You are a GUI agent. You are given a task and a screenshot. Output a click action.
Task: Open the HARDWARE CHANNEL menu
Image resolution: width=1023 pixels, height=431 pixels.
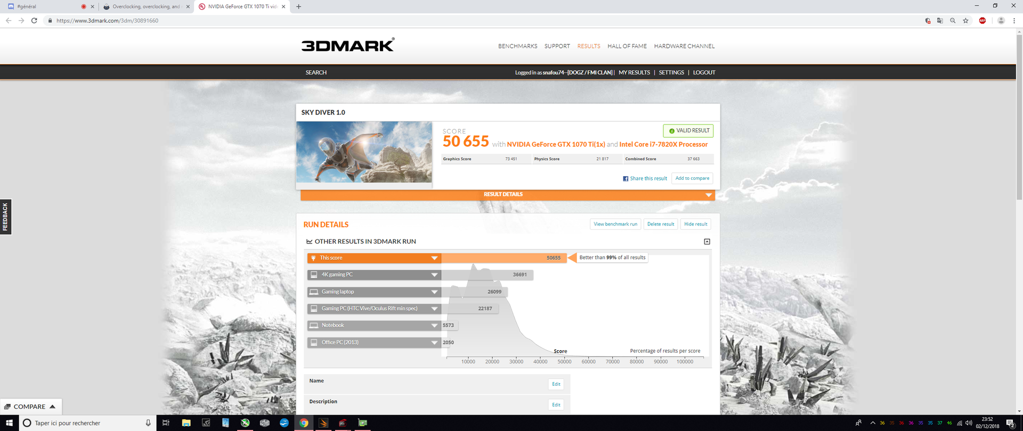coord(684,46)
